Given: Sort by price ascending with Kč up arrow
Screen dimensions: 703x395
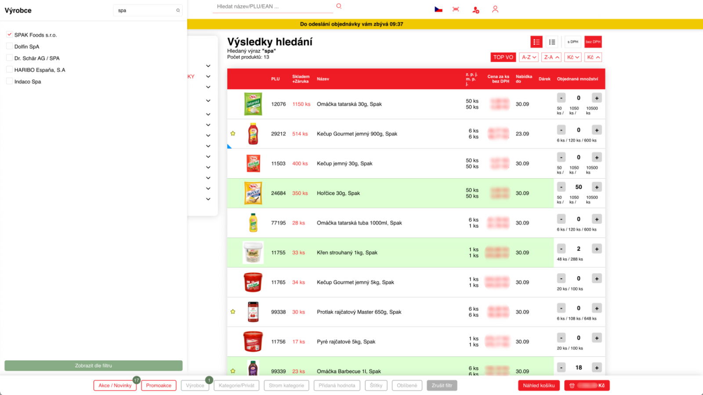Looking at the screenshot, I should coord(593,57).
